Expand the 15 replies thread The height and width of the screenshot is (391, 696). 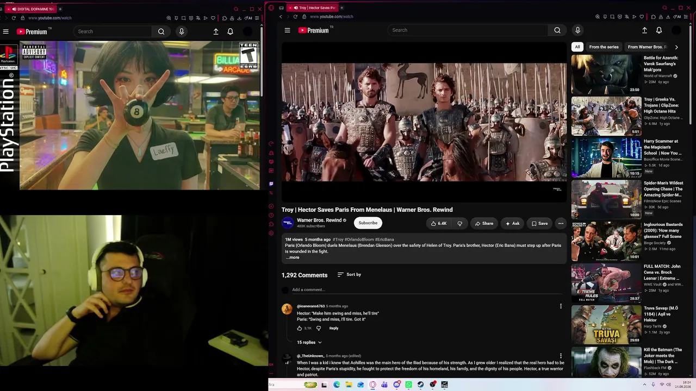tap(309, 343)
